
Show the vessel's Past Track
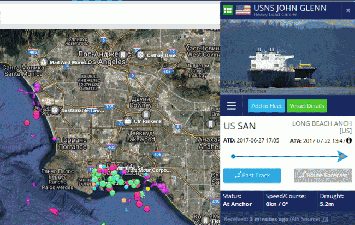pos(252,175)
